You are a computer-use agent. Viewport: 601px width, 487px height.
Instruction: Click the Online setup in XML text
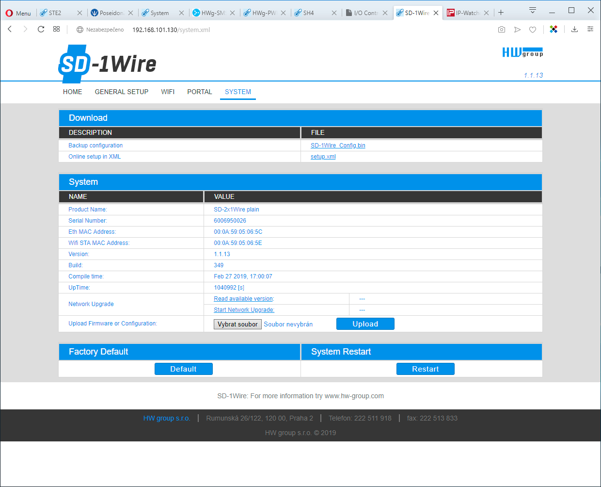click(95, 157)
